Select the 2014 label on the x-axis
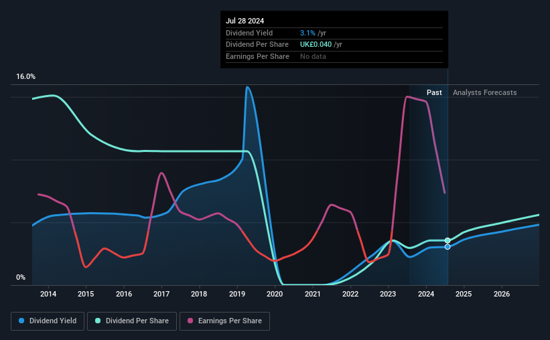The height and width of the screenshot is (340, 550). point(48,294)
